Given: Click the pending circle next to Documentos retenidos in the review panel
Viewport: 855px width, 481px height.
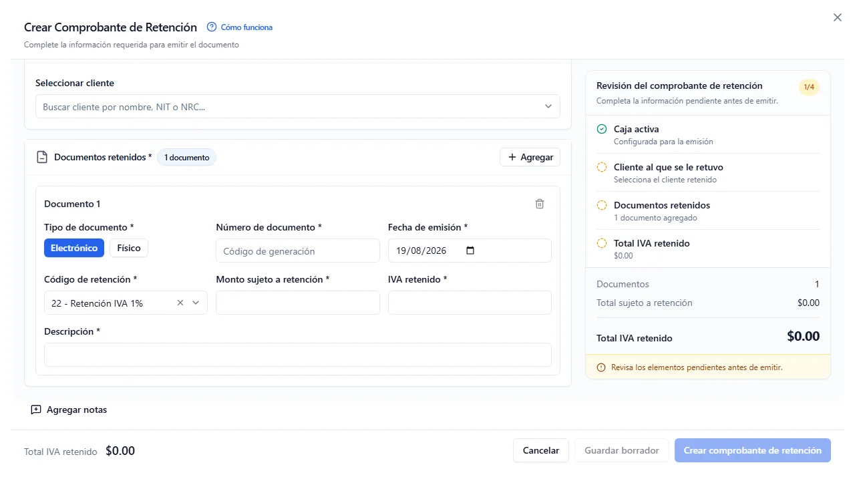Looking at the screenshot, I should click(602, 206).
